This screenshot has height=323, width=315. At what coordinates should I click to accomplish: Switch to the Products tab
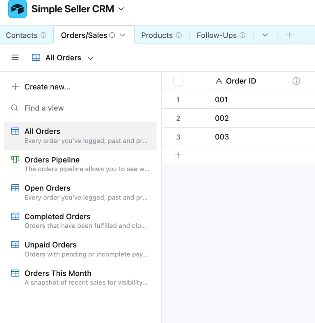[x=157, y=35]
